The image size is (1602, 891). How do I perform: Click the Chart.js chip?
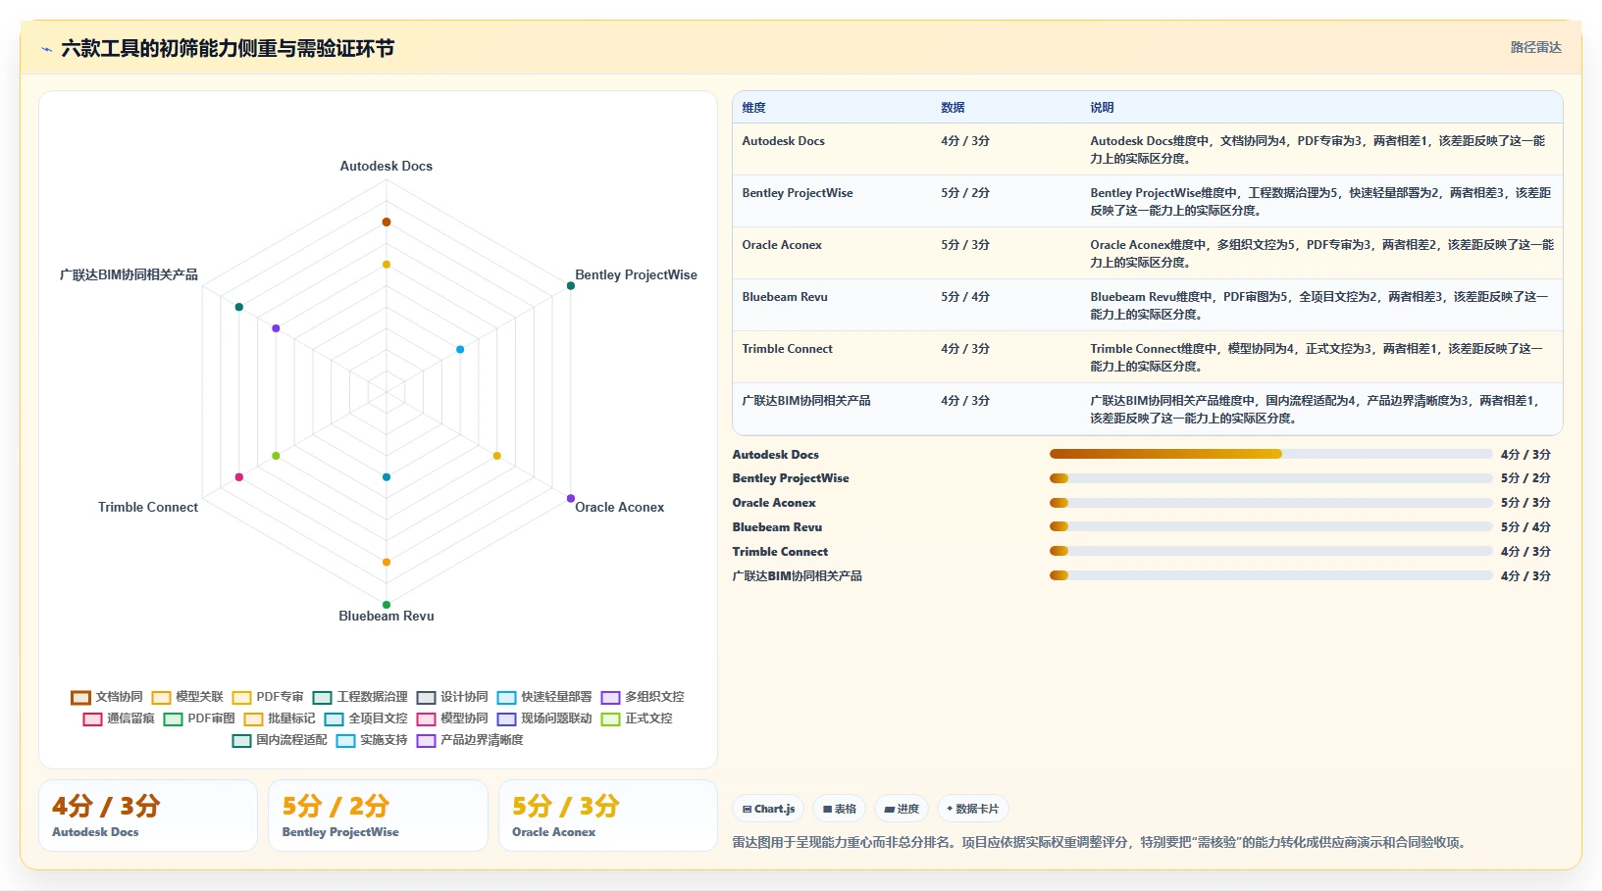point(768,809)
